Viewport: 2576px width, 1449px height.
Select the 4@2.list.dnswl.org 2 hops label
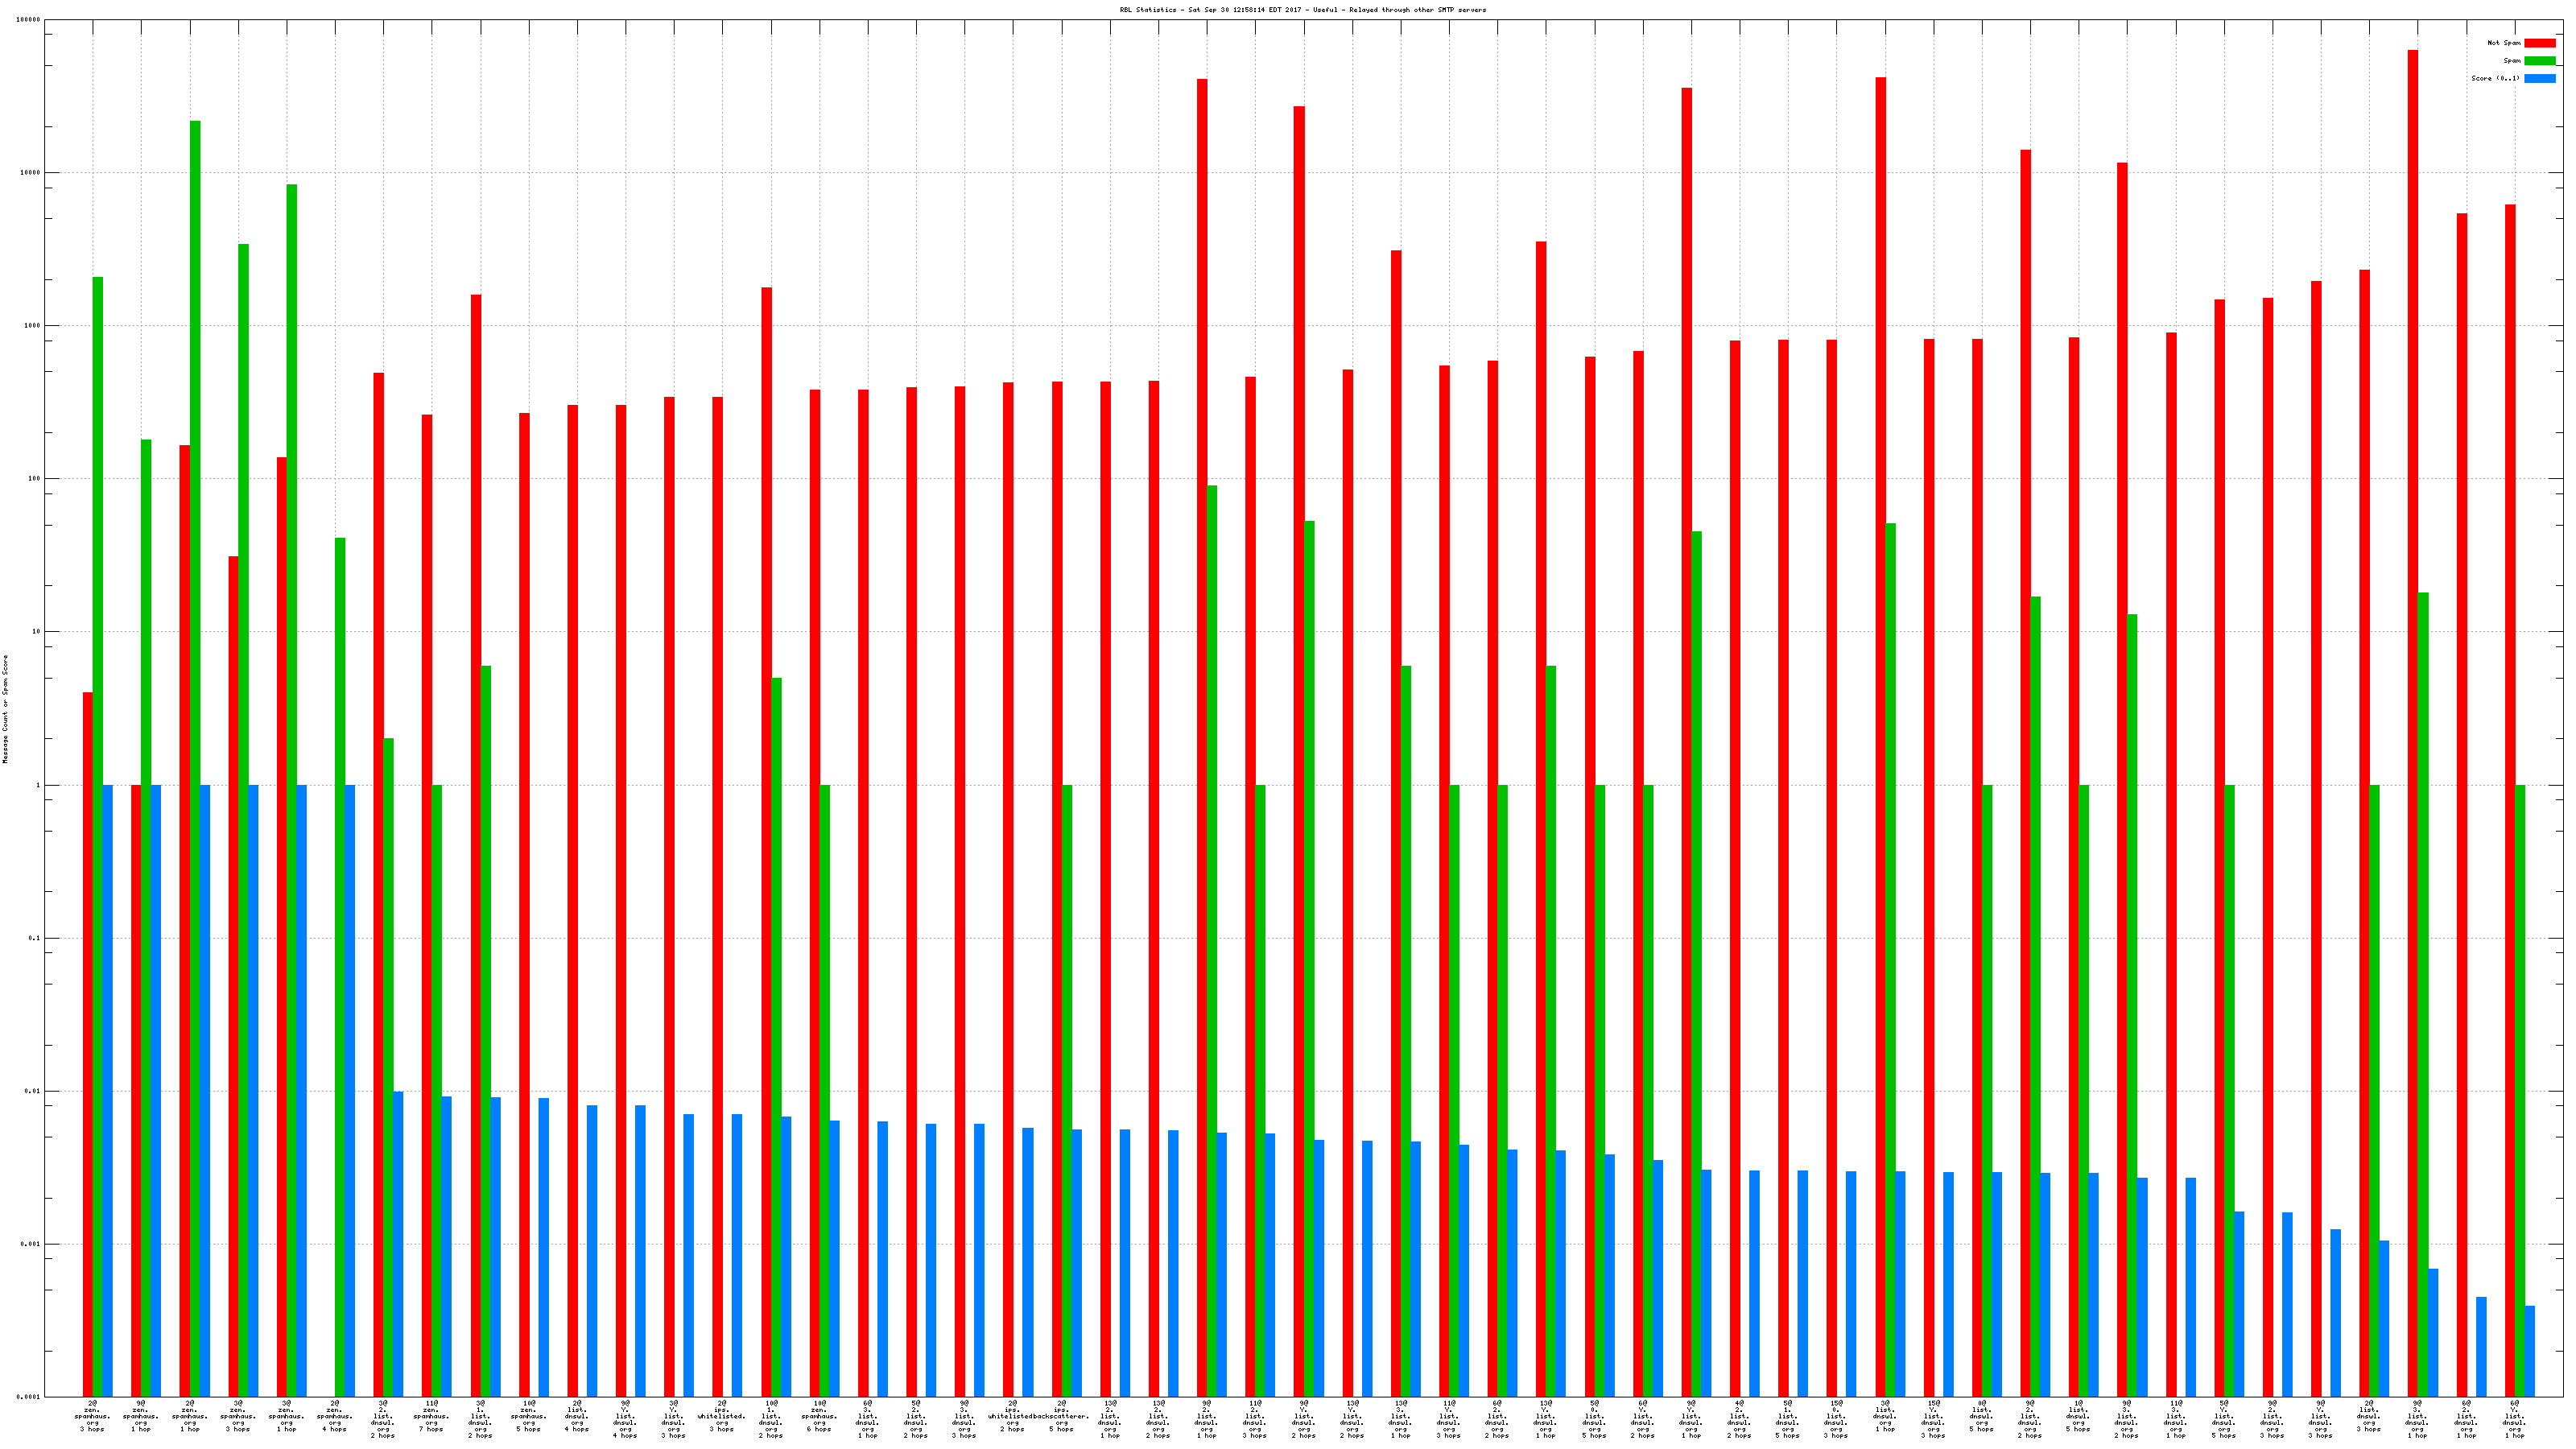pos(1739,1416)
